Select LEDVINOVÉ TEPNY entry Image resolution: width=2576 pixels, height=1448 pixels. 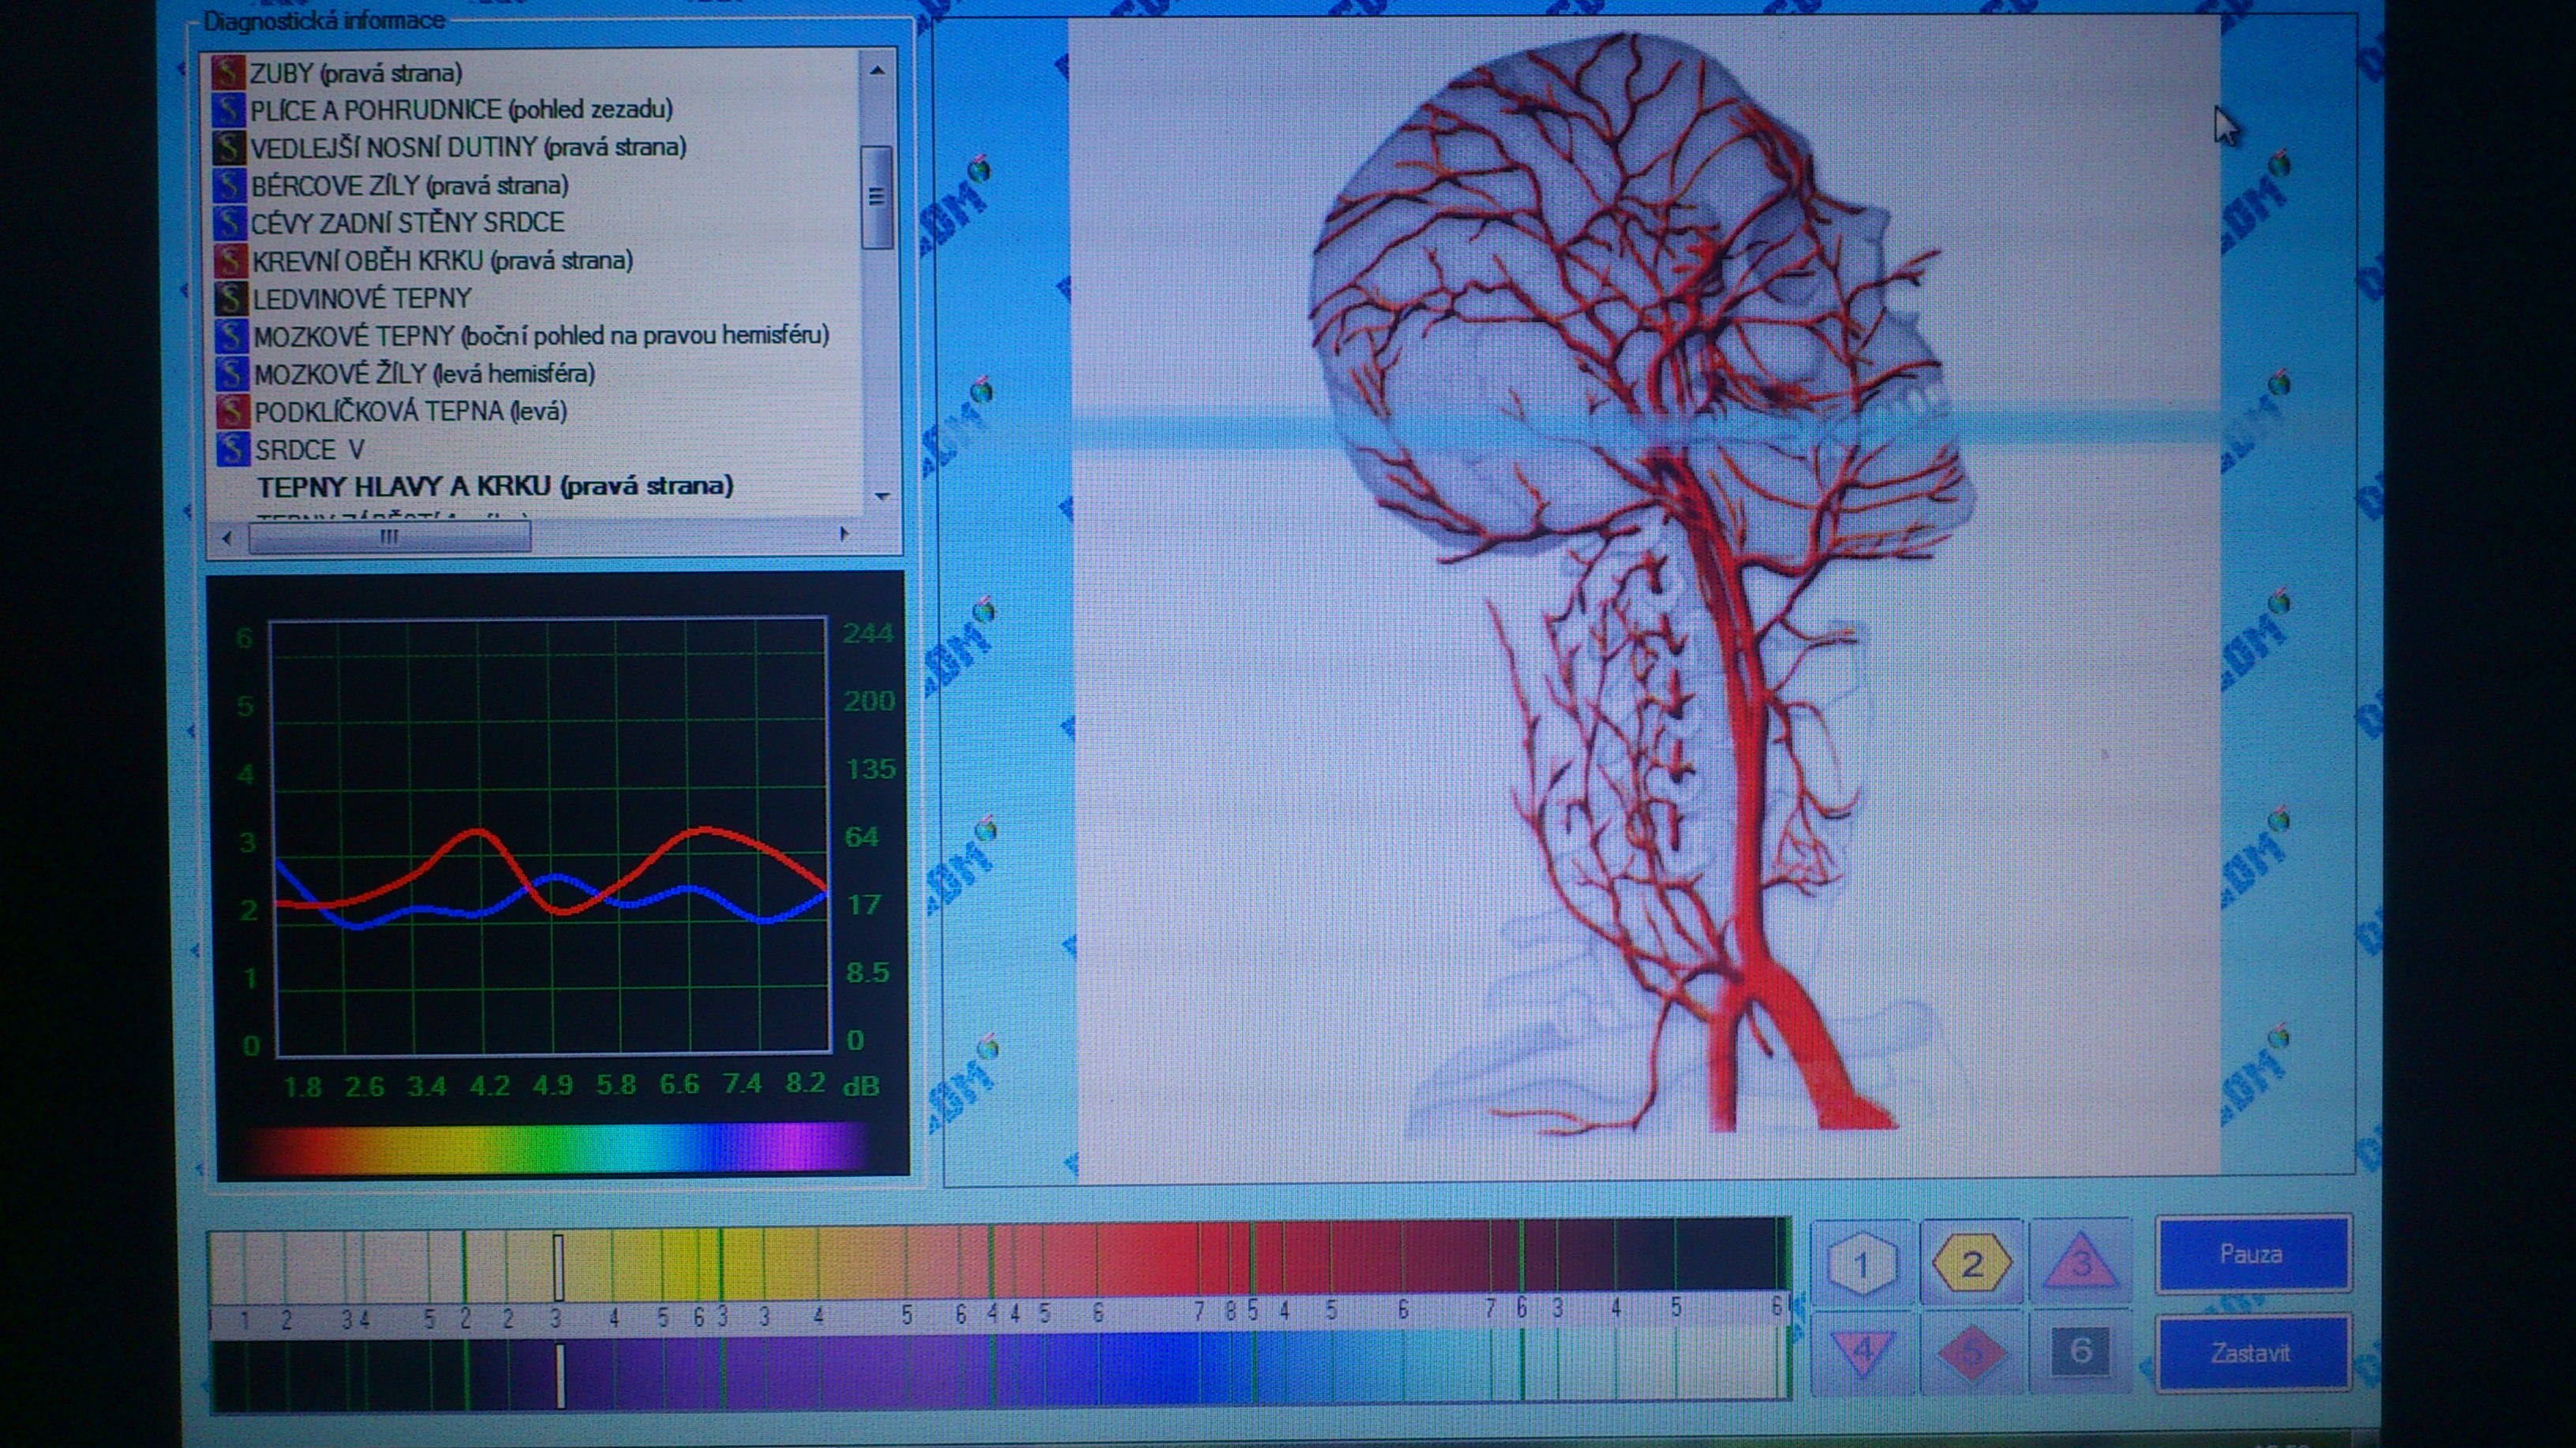362,298
